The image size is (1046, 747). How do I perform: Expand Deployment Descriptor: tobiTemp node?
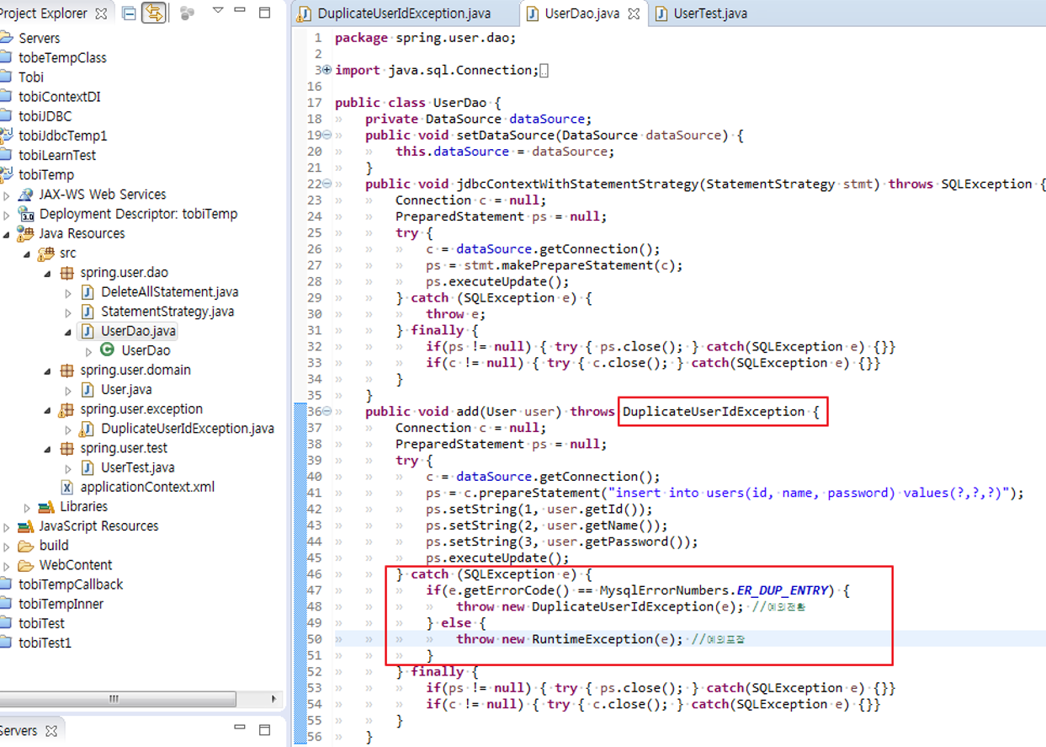click(8, 214)
